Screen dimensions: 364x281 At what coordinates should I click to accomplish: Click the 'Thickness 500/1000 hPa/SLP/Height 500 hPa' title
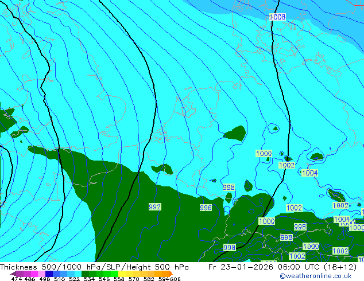(94, 267)
